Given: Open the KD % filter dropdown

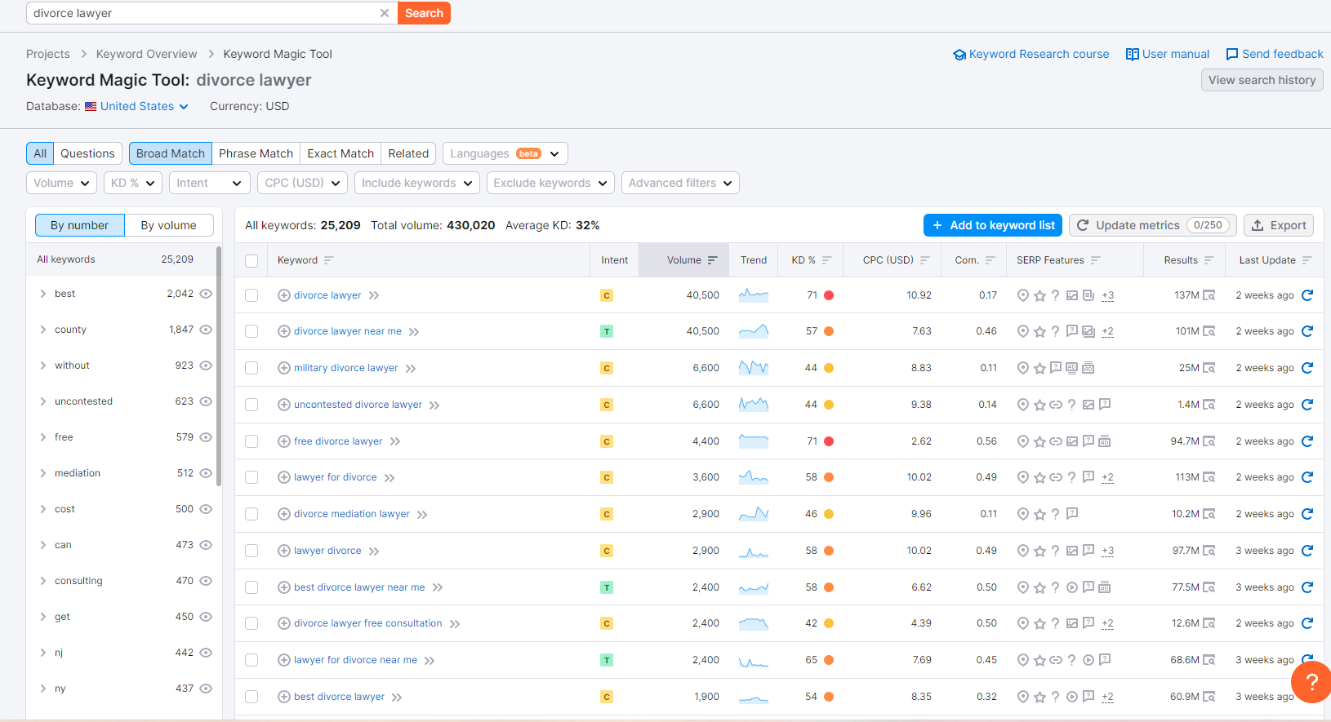Looking at the screenshot, I should [x=133, y=183].
